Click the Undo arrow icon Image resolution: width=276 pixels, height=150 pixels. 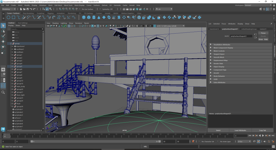(31, 9)
